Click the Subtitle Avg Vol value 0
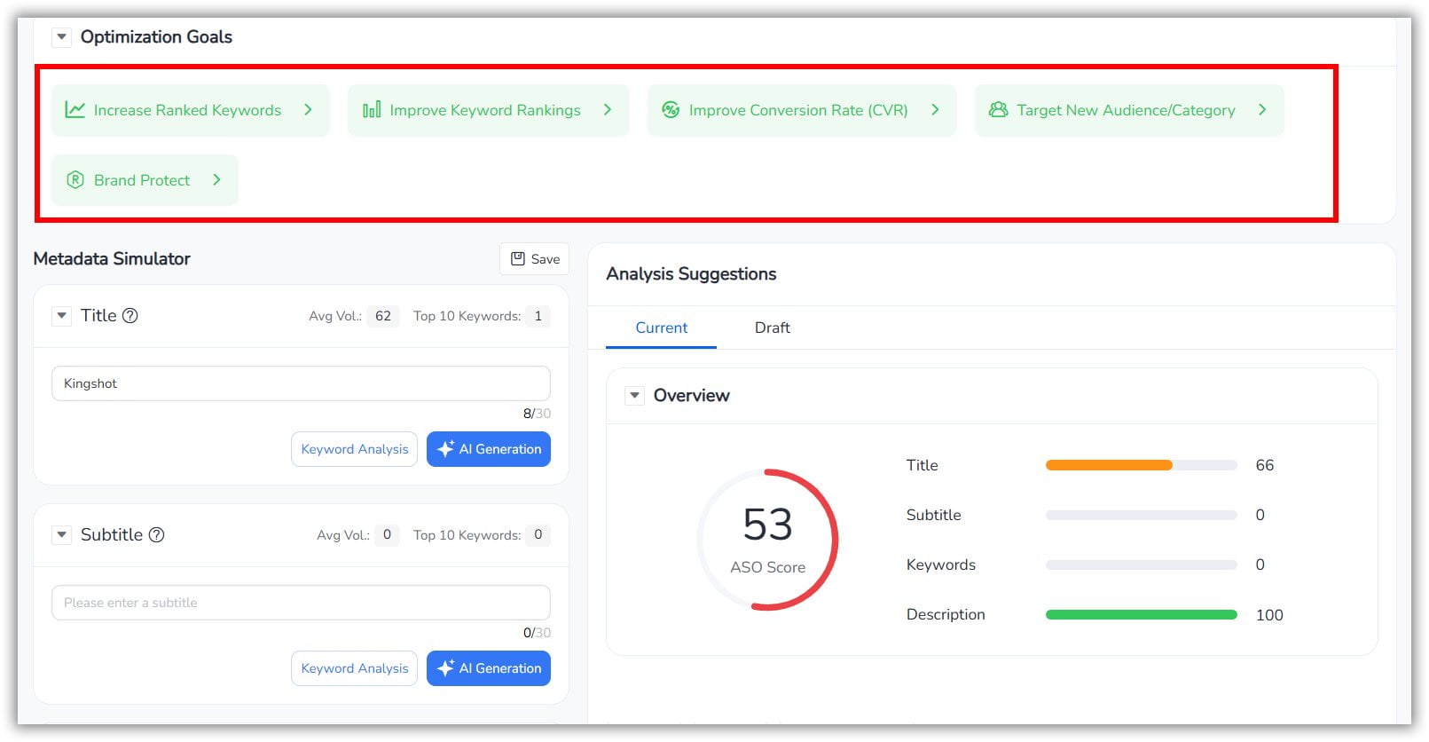1429x742 pixels. point(387,535)
